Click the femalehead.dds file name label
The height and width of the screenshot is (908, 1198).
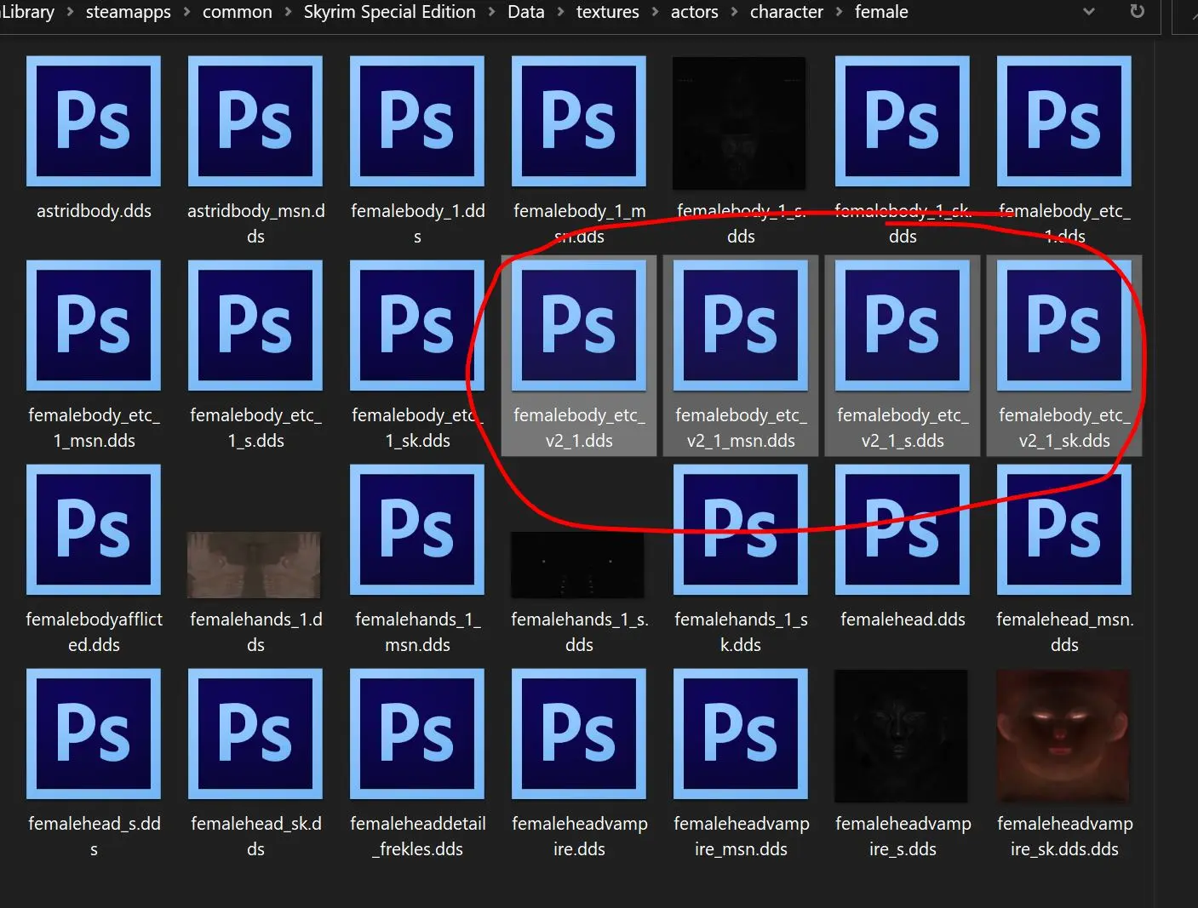click(903, 620)
